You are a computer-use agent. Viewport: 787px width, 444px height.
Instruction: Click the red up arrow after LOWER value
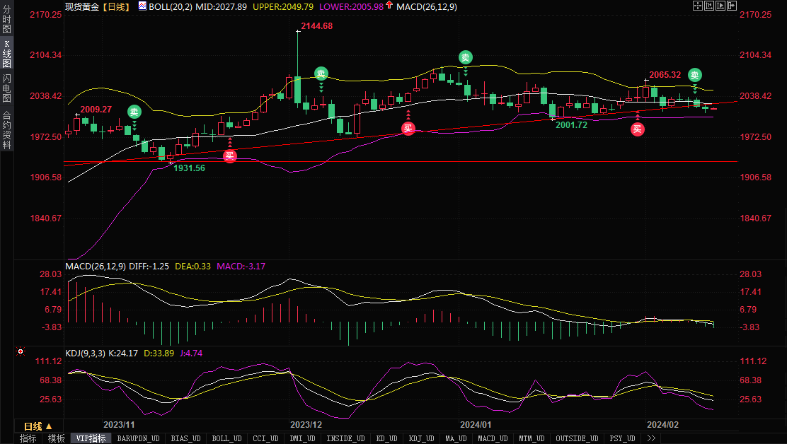click(x=389, y=6)
